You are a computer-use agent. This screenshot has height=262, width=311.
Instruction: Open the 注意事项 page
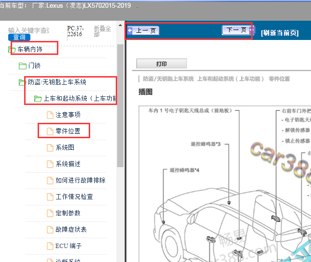(x=68, y=115)
